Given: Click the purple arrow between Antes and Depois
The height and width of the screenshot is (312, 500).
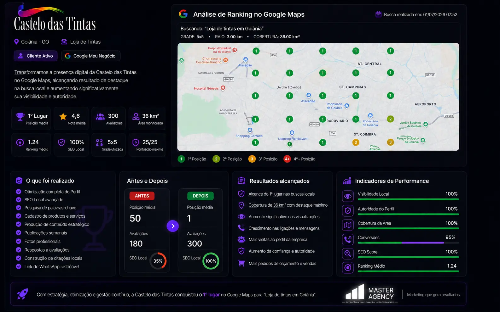Looking at the screenshot, I should pos(173,226).
